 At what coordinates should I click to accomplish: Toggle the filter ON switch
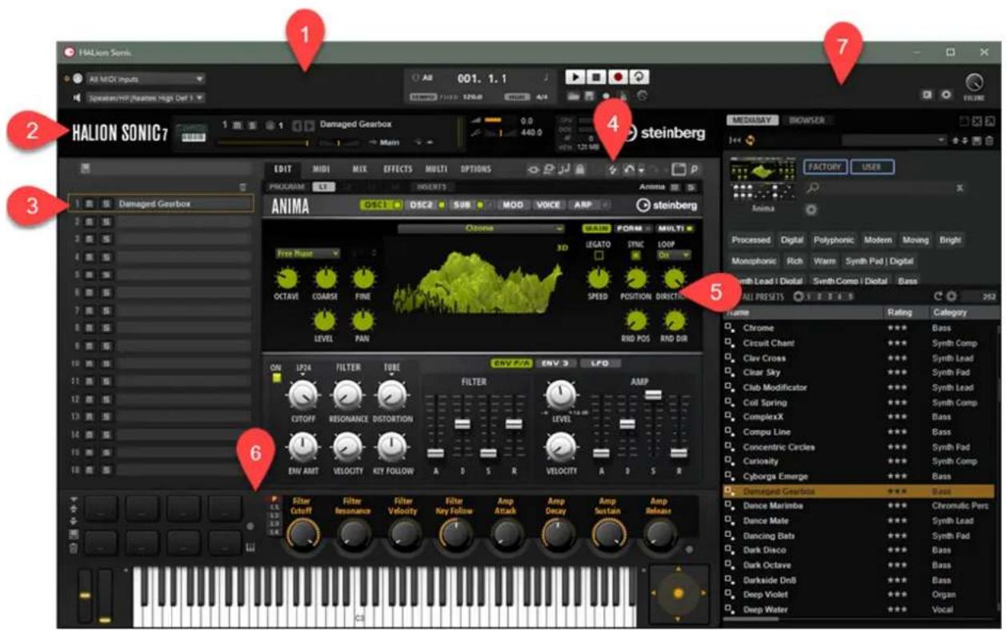pyautogui.click(x=277, y=379)
